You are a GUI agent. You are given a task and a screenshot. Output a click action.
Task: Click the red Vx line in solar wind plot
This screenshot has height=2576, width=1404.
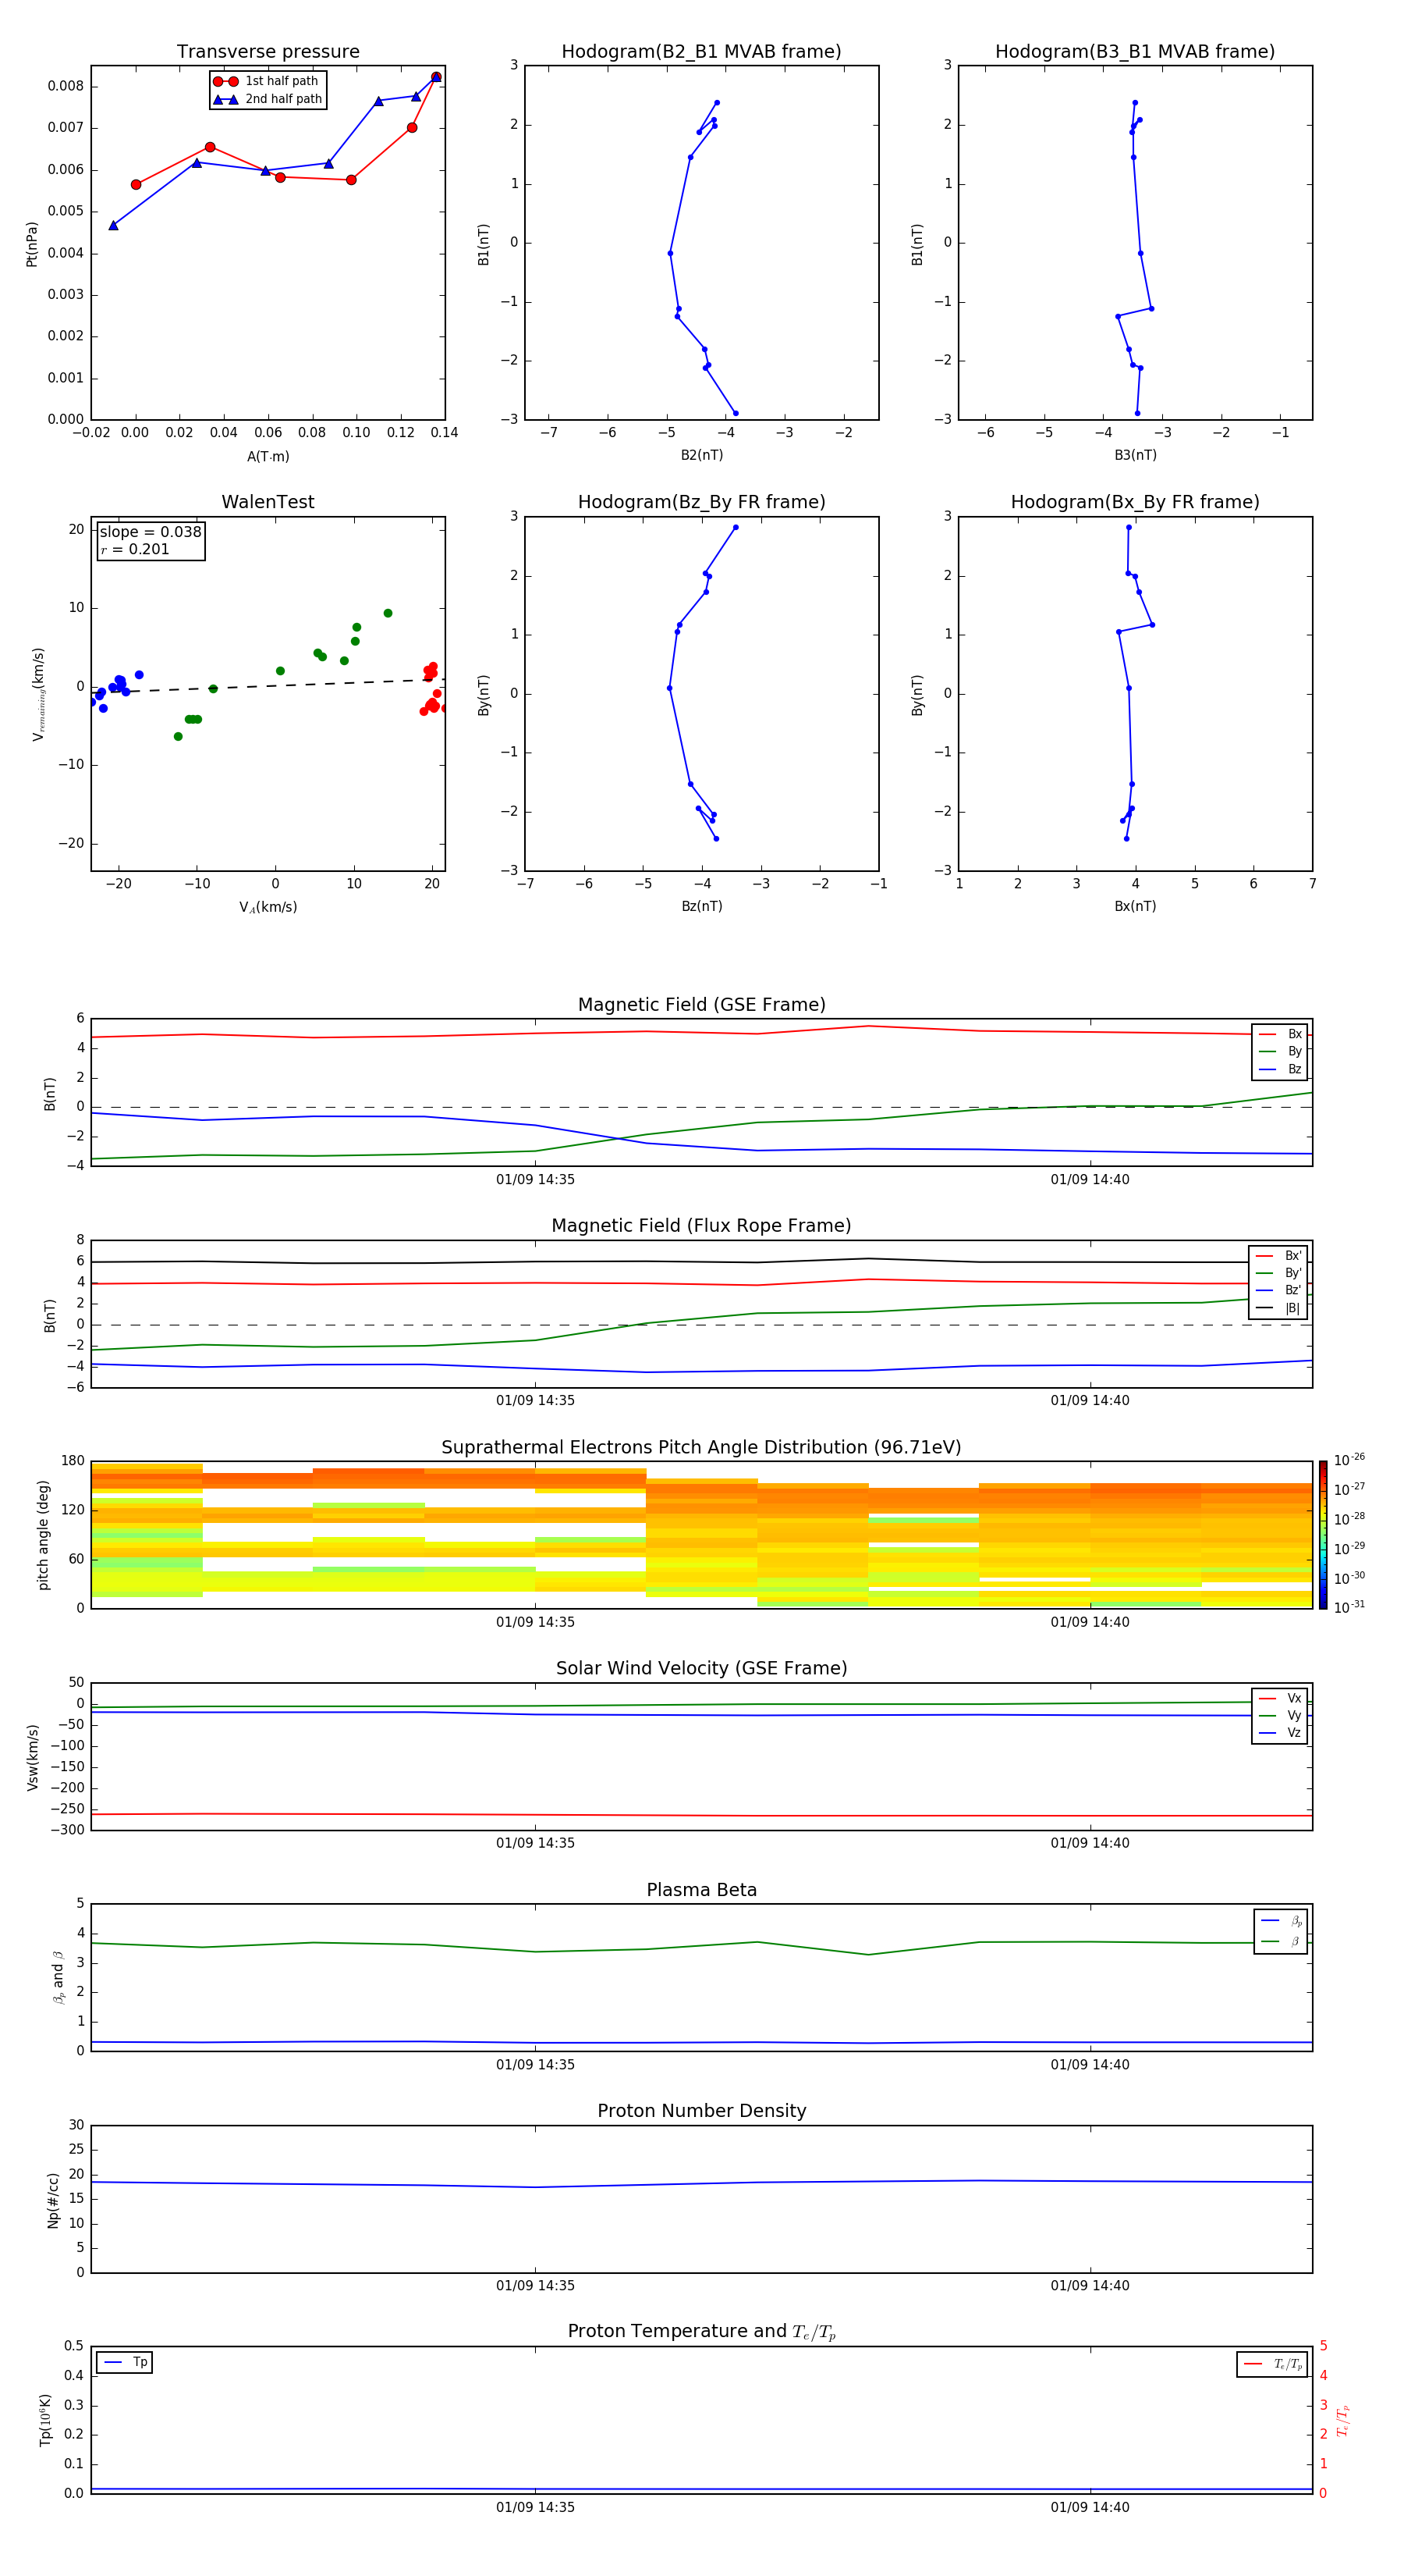[x=701, y=1815]
